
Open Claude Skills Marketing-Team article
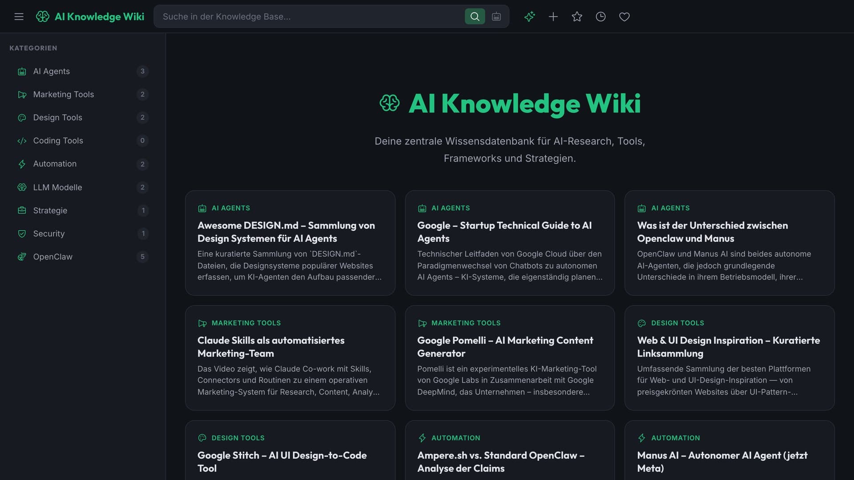(x=290, y=358)
